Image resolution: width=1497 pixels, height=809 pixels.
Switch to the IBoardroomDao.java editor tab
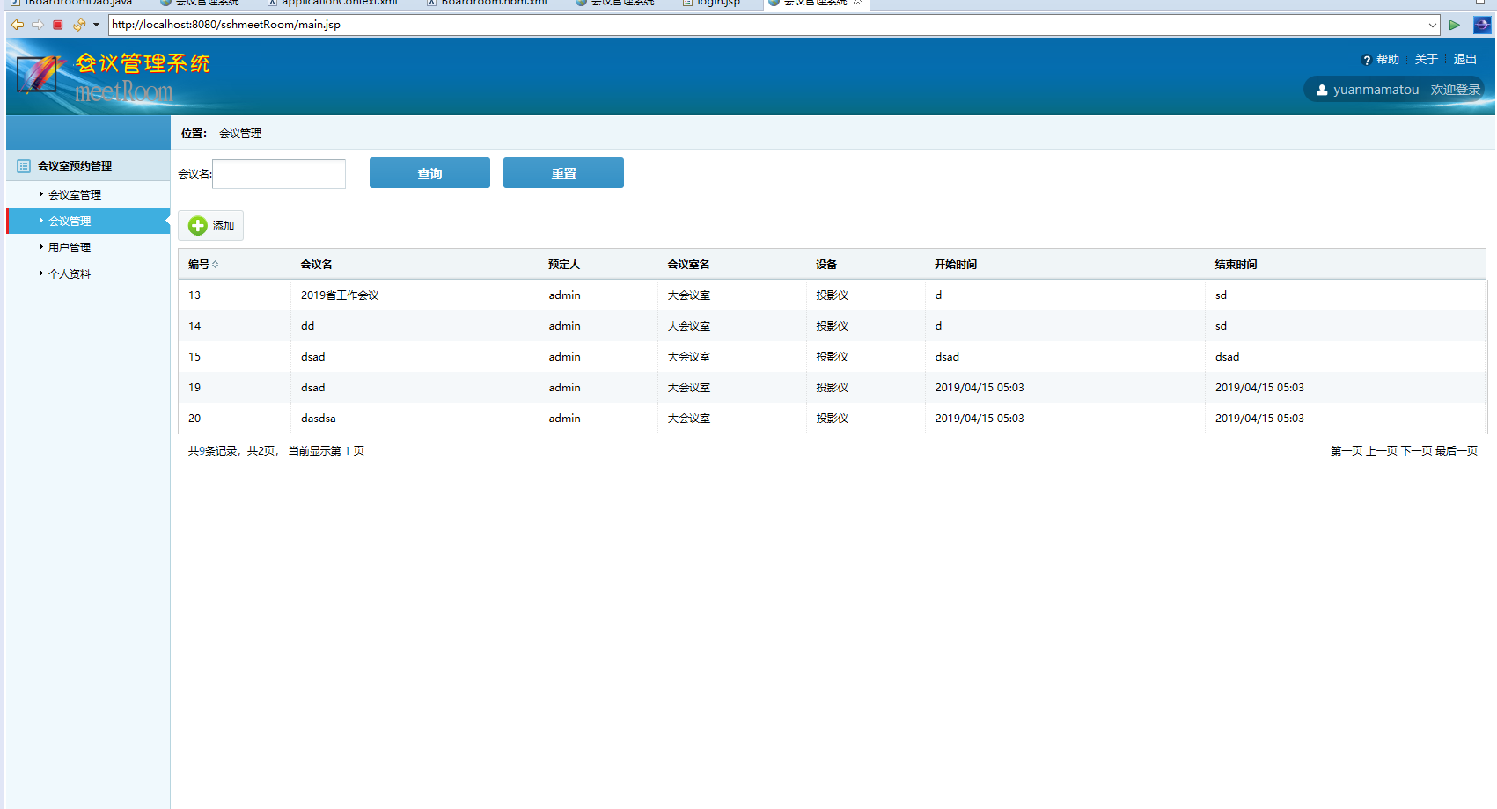tap(70, 3)
